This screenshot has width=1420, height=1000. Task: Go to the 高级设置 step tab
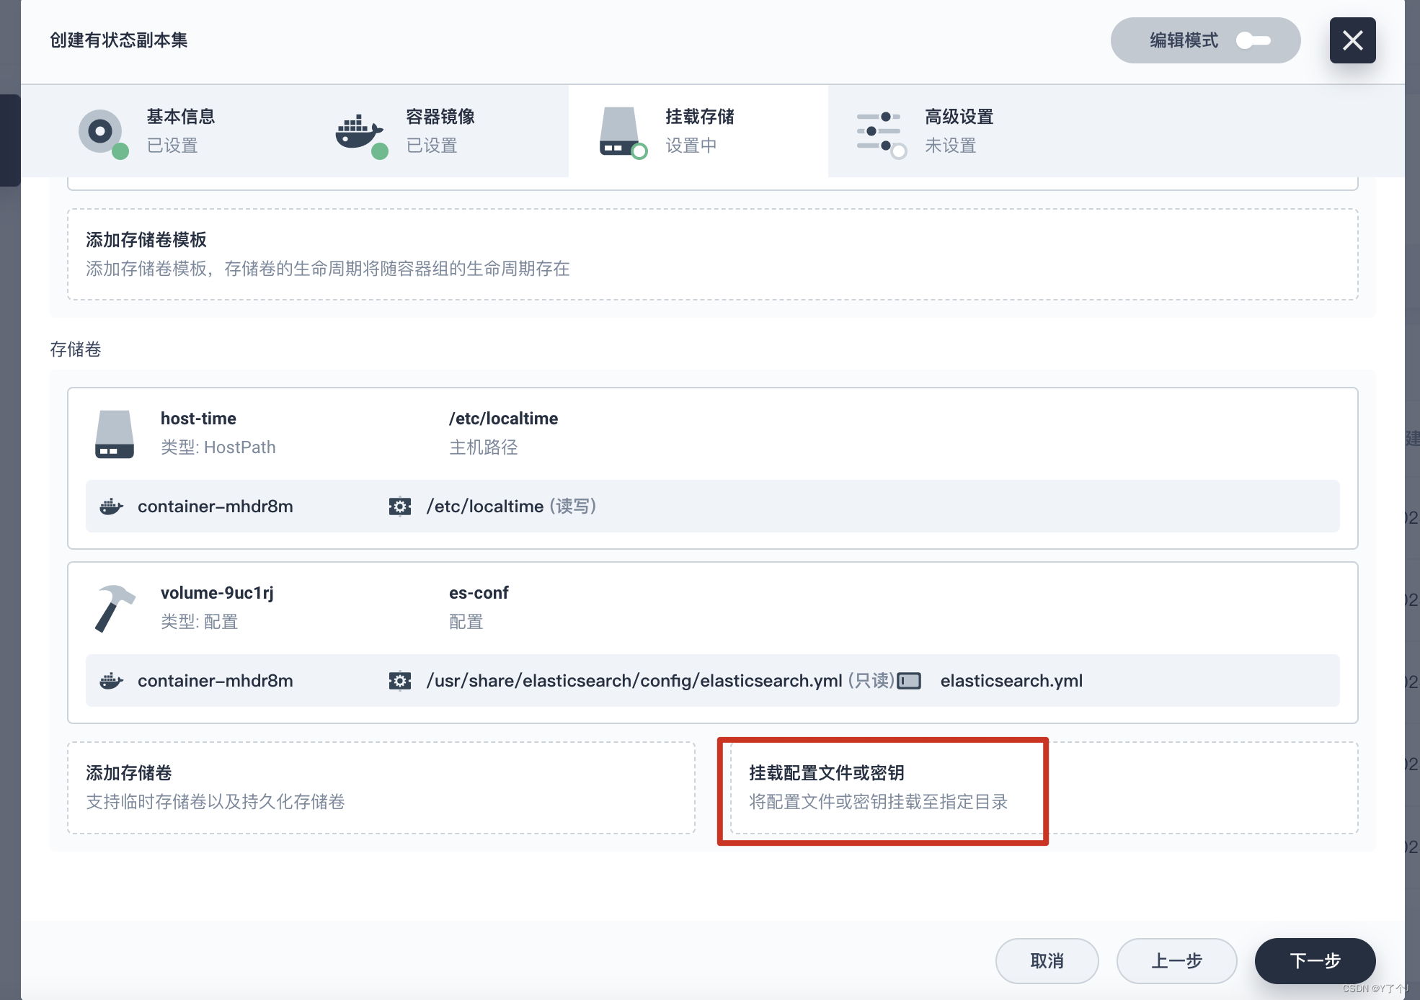click(x=958, y=130)
